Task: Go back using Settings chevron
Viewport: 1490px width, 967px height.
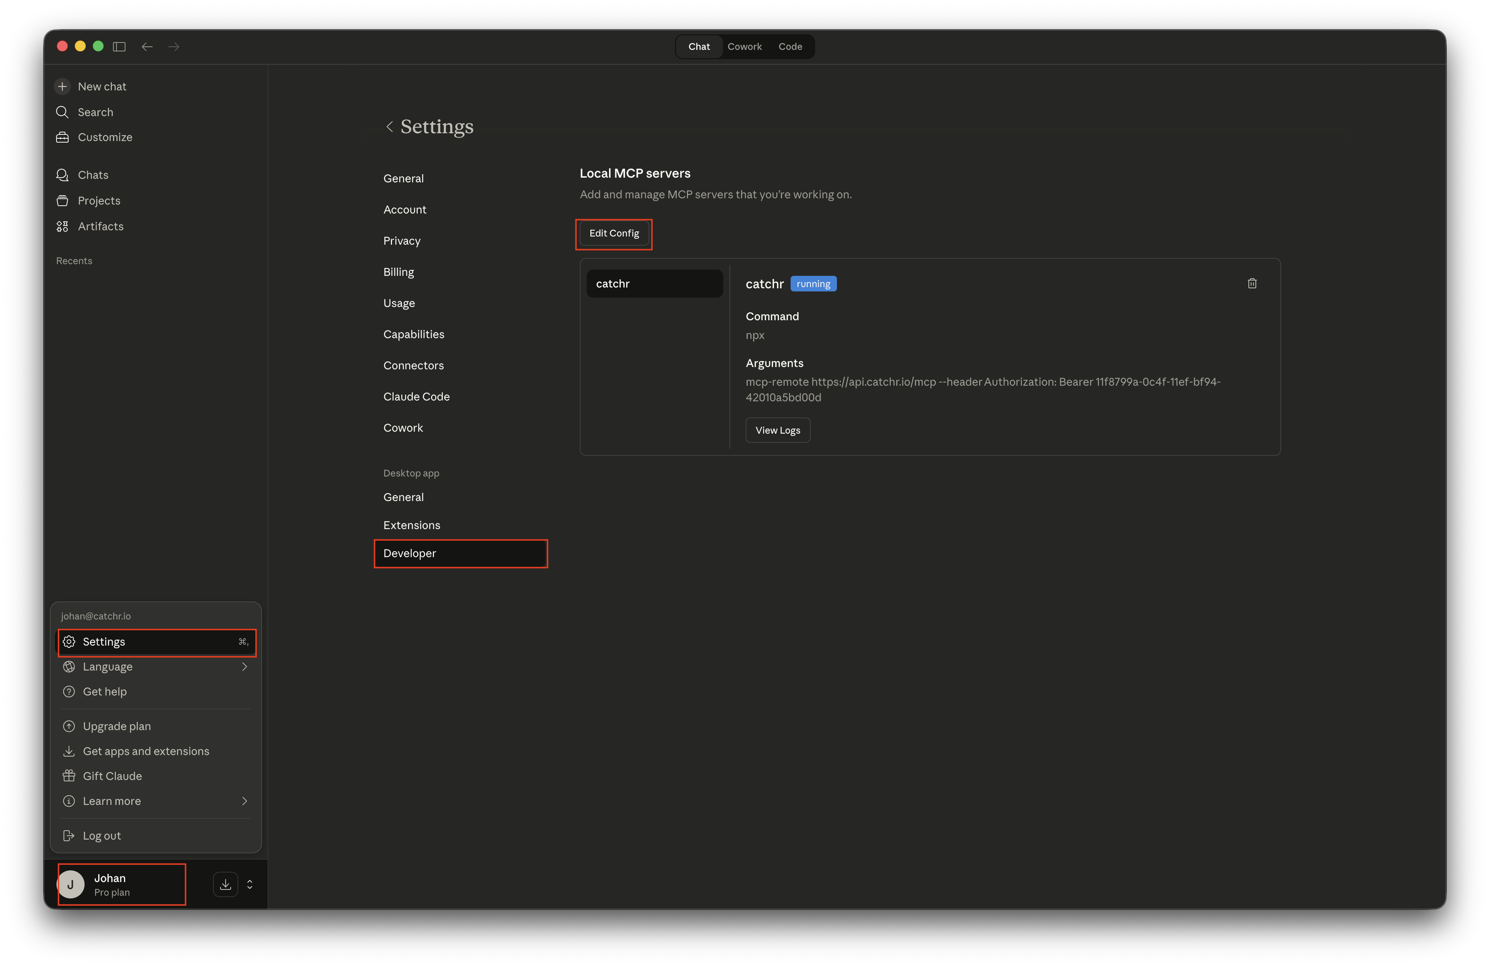Action: click(x=389, y=127)
